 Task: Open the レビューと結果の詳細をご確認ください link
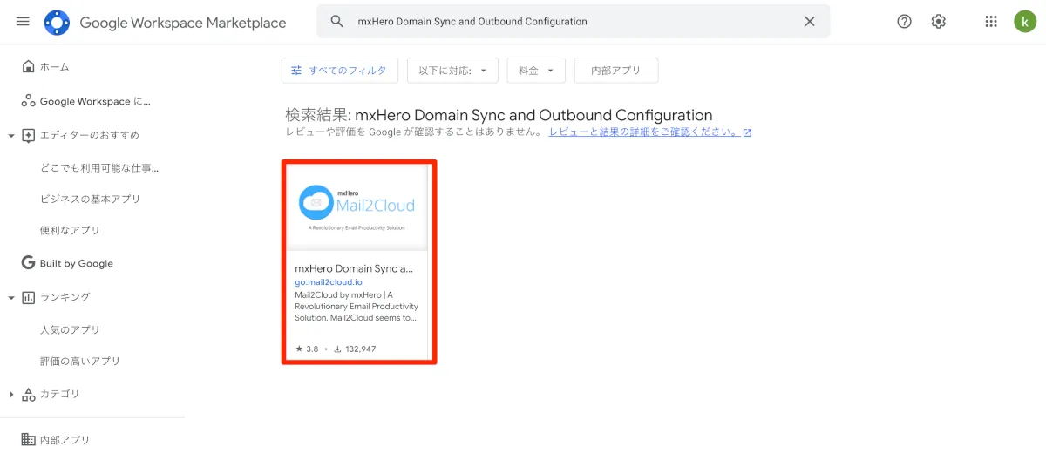pyautogui.click(x=650, y=132)
